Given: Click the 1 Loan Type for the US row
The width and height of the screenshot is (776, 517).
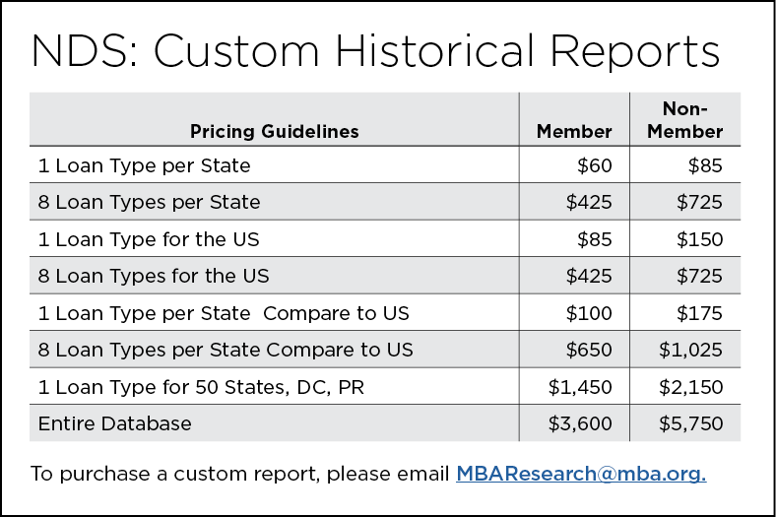Looking at the screenshot, I should click(x=149, y=238).
